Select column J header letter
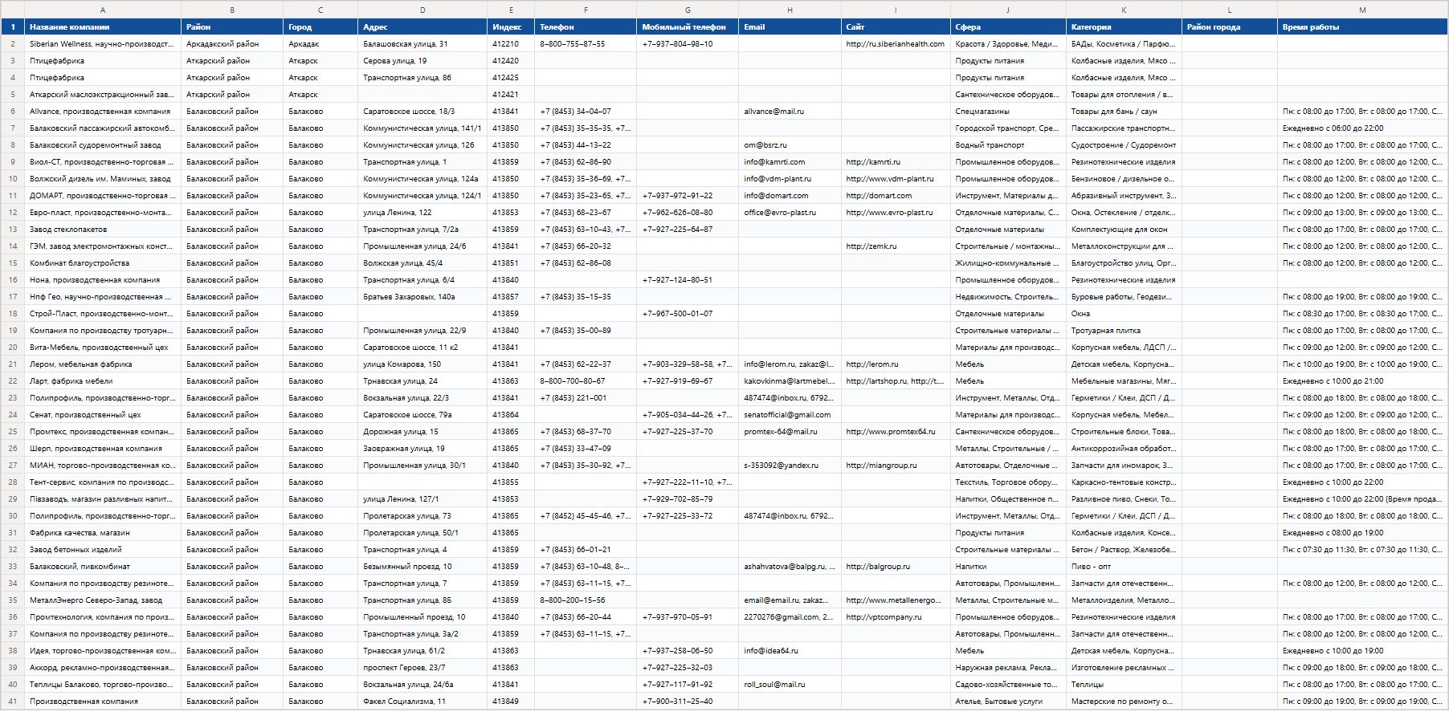The image size is (1449, 724). (x=1008, y=10)
